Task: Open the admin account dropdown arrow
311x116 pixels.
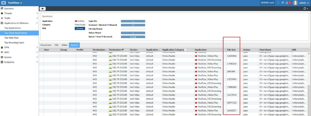Action: tap(308, 3)
